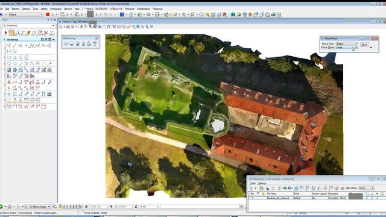The image size is (386, 217).
Task: Select the Place Ellipse tool
Action: pyautogui.click(x=14, y=64)
